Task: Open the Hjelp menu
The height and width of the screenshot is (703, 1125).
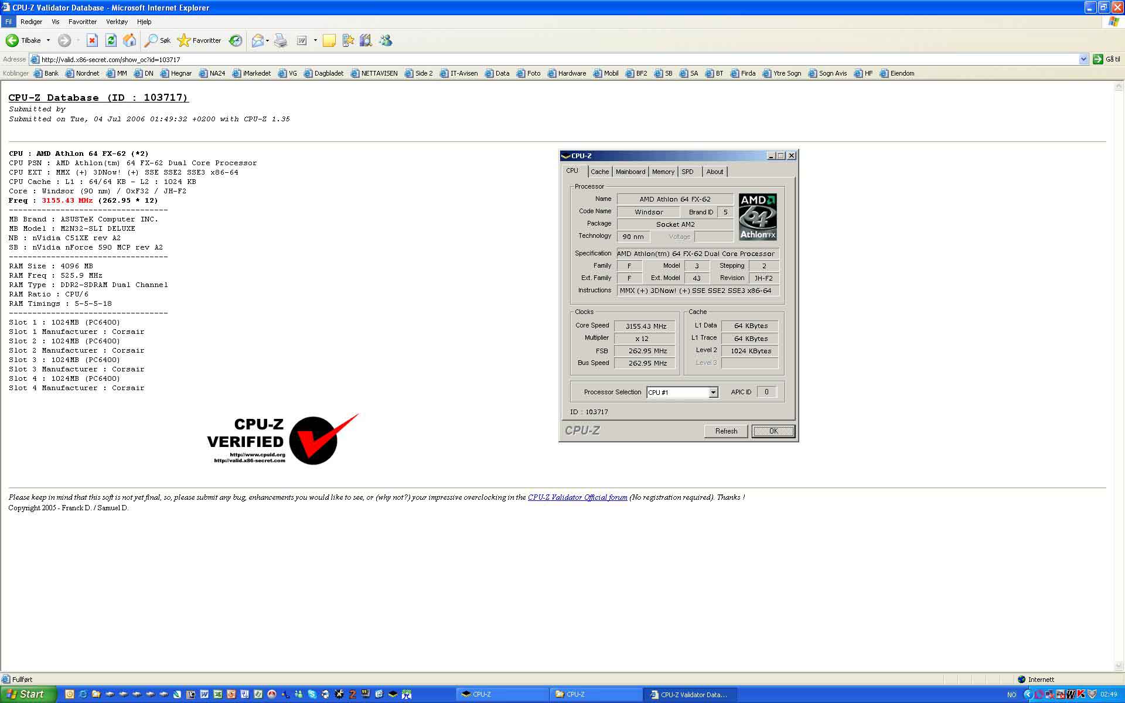Action: pyautogui.click(x=144, y=22)
